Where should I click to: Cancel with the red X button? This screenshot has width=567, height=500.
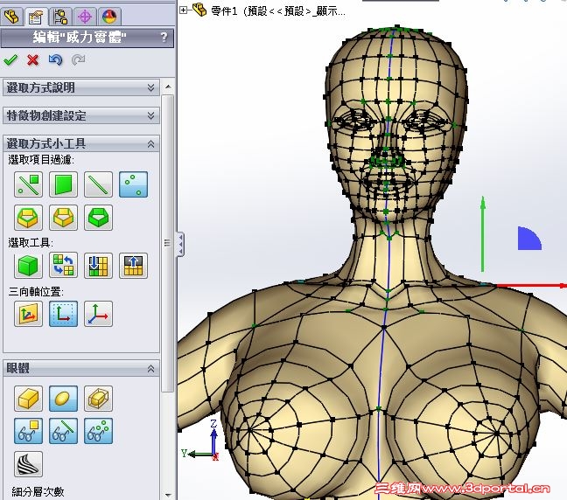pyautogui.click(x=33, y=59)
